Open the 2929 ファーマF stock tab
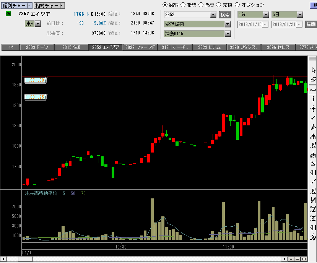The width and height of the screenshot is (317, 263). pyautogui.click(x=140, y=47)
